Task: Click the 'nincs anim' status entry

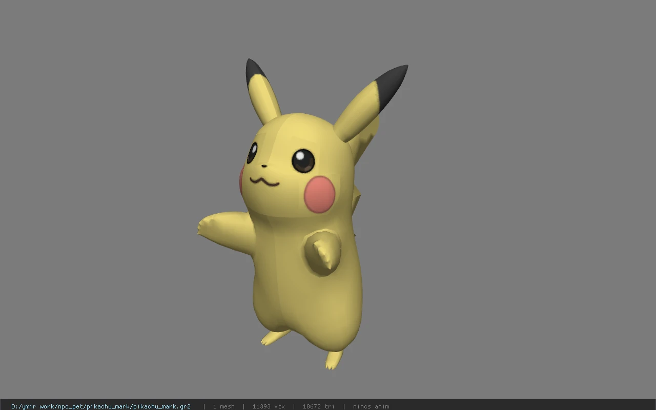Action: tap(371, 406)
